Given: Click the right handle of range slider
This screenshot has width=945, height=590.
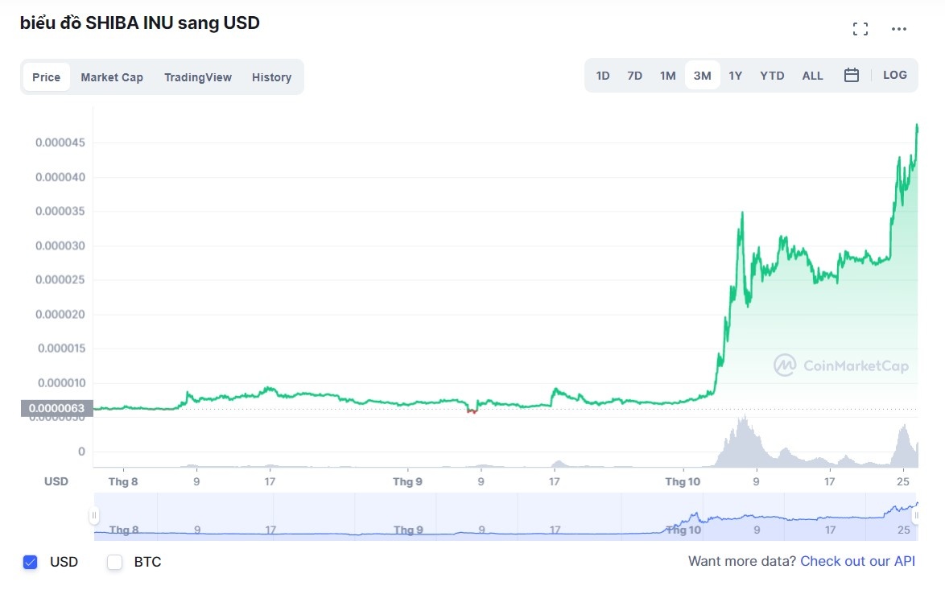Looking at the screenshot, I should [x=916, y=515].
